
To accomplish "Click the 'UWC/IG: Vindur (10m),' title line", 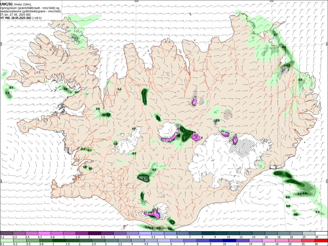I will (x=16, y=4).
